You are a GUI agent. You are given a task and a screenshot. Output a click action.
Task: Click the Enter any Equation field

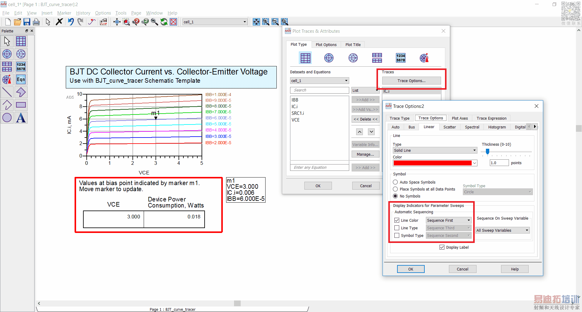pos(319,168)
